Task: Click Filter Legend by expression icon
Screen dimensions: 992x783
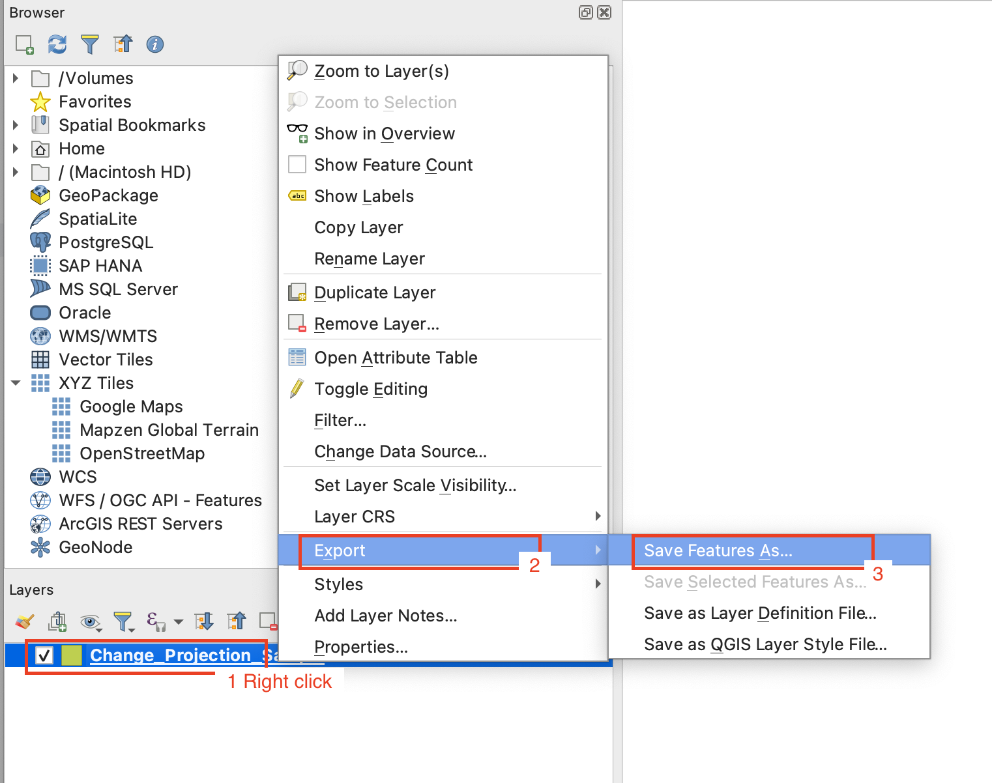Action: (155, 622)
